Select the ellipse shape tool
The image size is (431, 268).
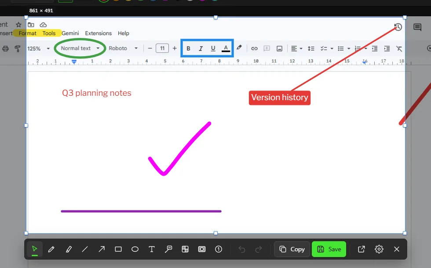click(x=135, y=249)
